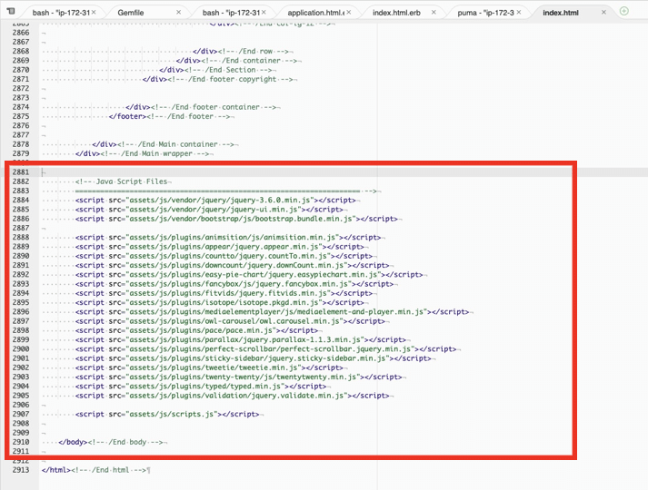
Task: Close the index.html.erb tab
Action: [x=434, y=13]
